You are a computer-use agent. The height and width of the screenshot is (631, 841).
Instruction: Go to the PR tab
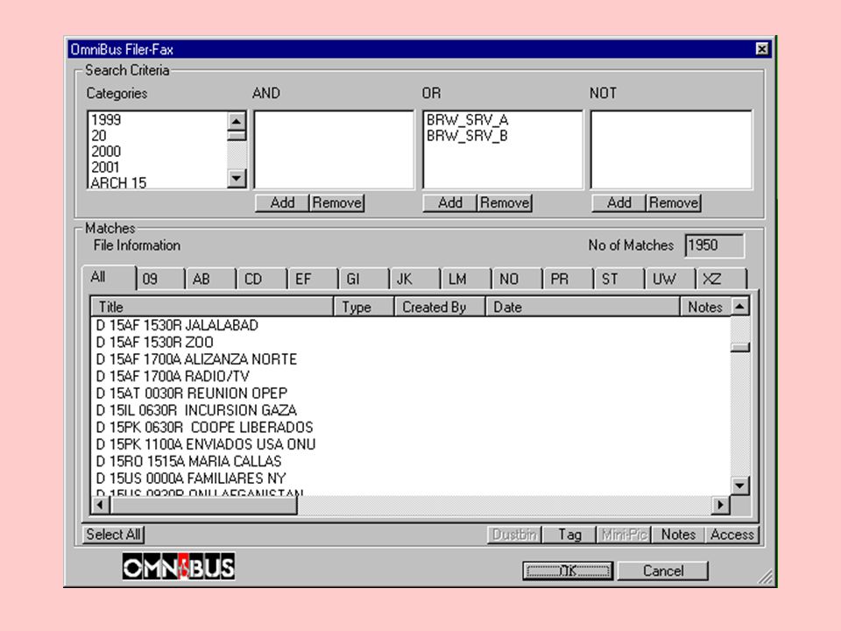568,279
